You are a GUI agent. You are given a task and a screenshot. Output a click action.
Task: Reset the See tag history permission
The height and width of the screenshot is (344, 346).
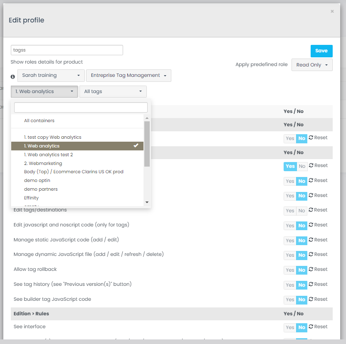(318, 285)
